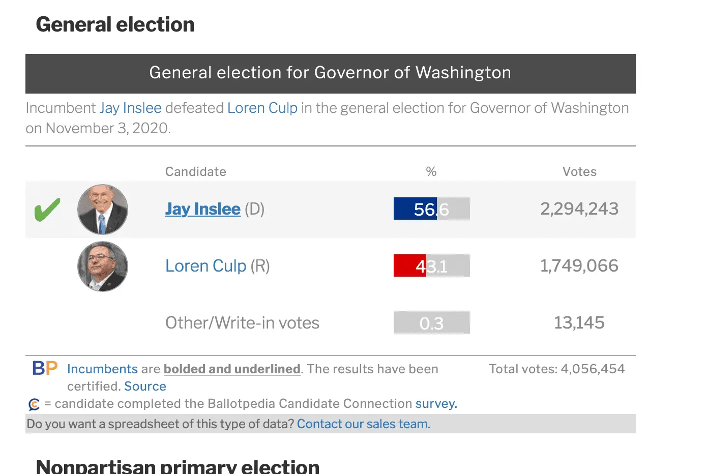Follow the Incumbents link

[x=102, y=369]
